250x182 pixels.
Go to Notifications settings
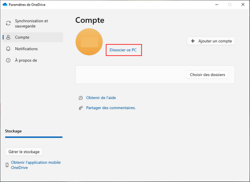click(33, 48)
